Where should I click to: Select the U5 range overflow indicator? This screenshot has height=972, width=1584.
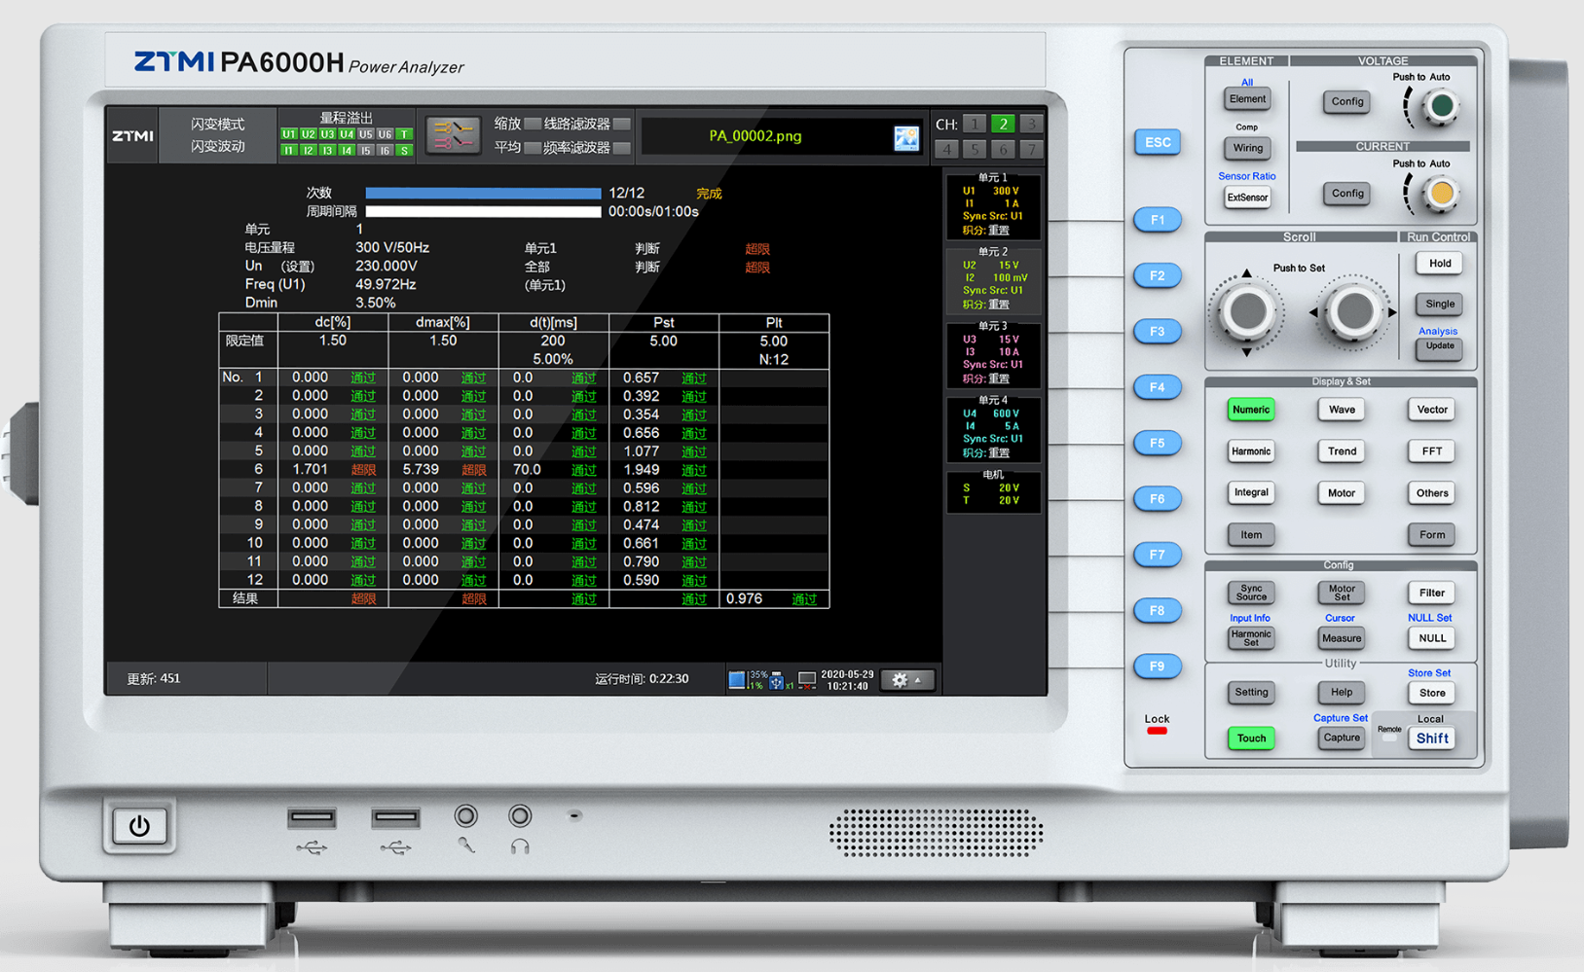(366, 134)
